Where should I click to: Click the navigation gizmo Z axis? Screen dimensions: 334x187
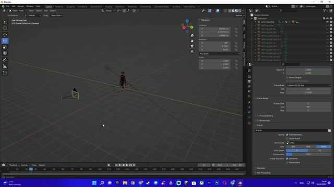187,21
